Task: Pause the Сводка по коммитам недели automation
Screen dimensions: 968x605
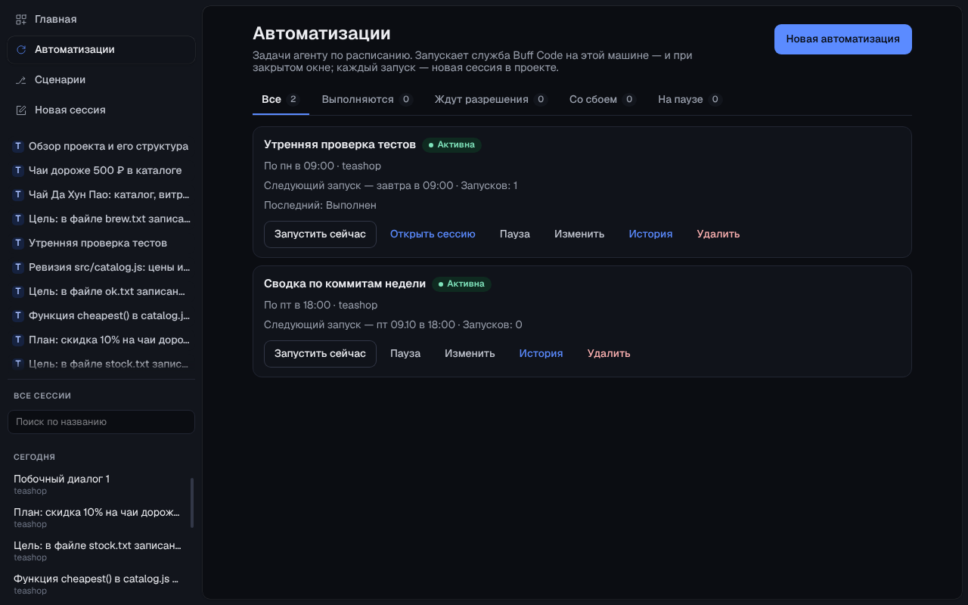Action: [x=405, y=354]
